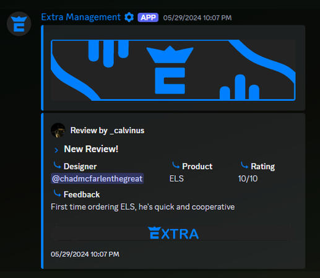
Task: Click the gear icon beside Extra Management
Action: click(x=129, y=17)
